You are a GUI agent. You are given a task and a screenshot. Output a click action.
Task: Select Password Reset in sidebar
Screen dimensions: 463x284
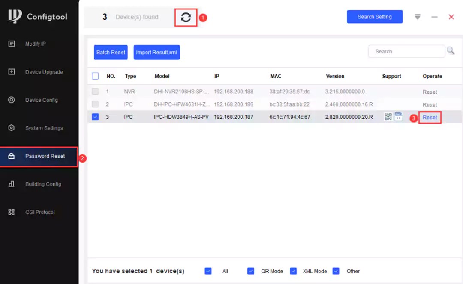pos(39,156)
